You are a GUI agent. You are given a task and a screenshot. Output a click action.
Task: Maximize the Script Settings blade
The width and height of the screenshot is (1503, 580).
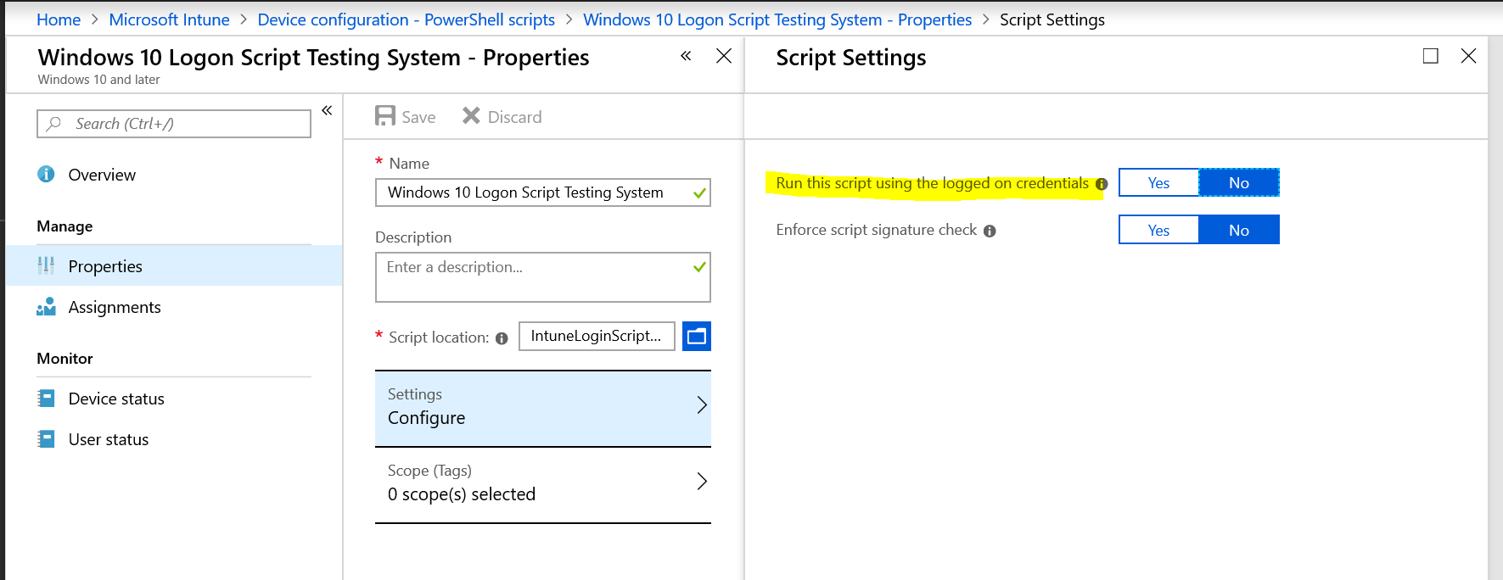(1431, 56)
